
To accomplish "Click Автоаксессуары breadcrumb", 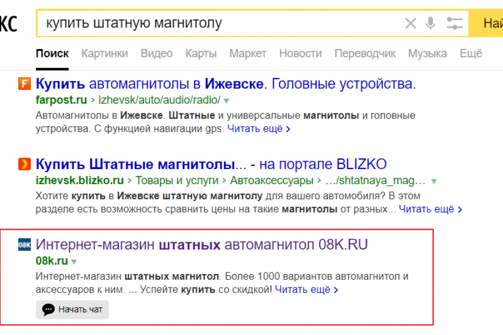I will pos(272,180).
